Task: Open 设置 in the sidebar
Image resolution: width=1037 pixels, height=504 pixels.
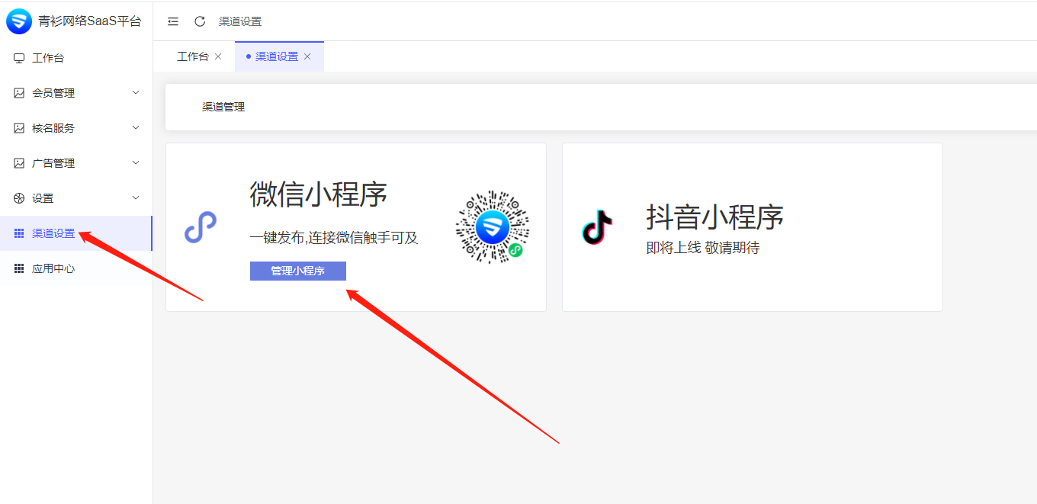Action: [x=76, y=198]
